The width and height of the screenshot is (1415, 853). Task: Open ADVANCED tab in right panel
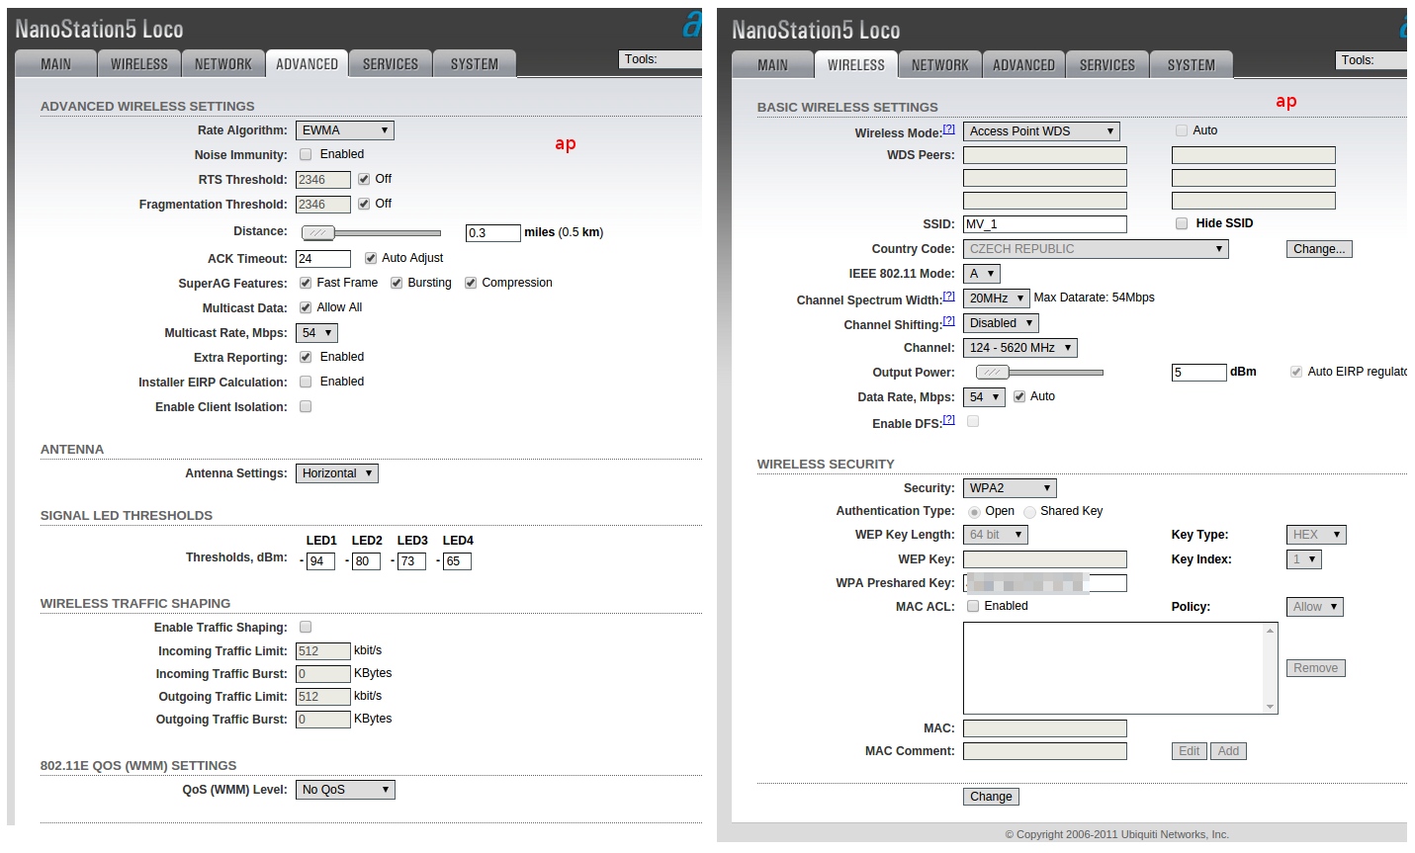(1023, 64)
